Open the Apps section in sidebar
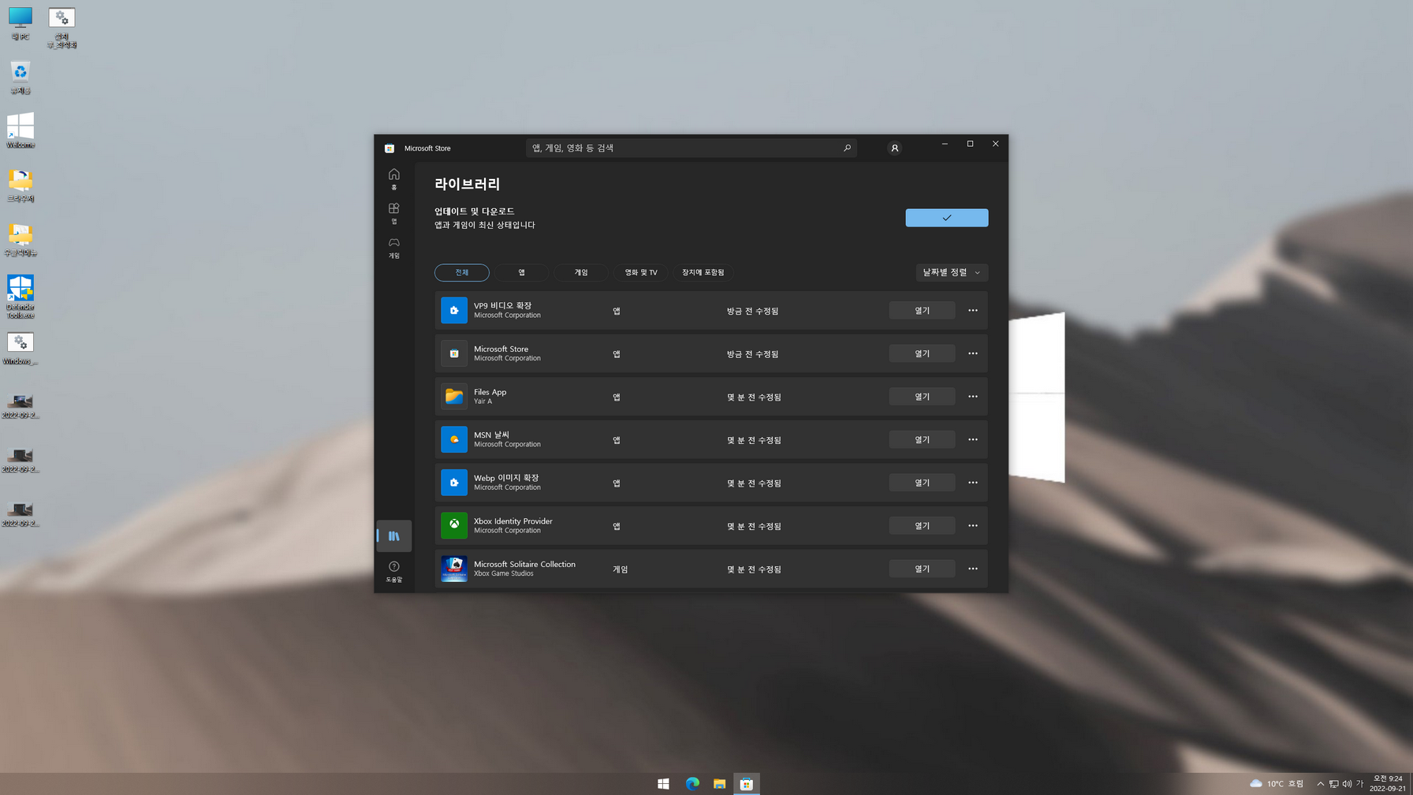Screen dimensions: 1413x795 click(x=393, y=213)
